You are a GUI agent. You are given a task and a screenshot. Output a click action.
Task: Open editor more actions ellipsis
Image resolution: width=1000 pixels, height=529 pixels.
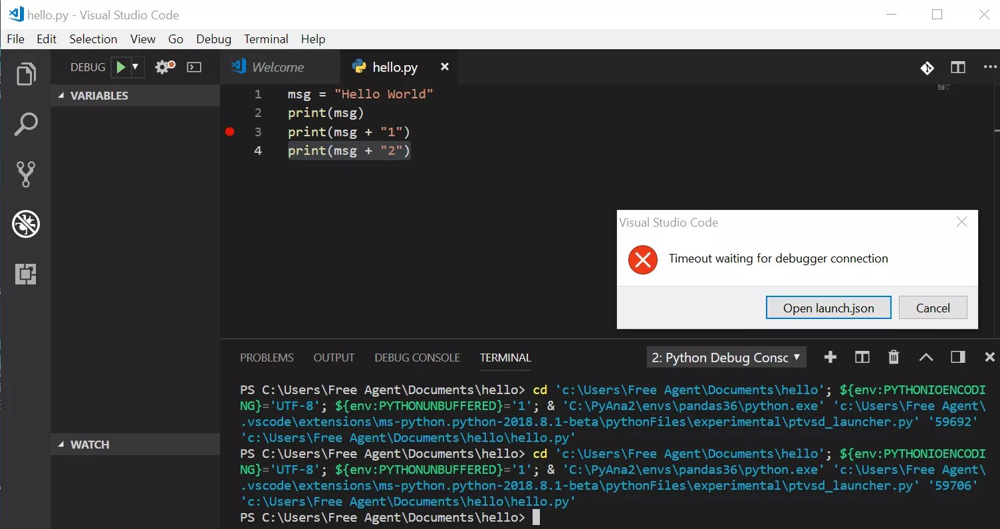click(x=990, y=68)
